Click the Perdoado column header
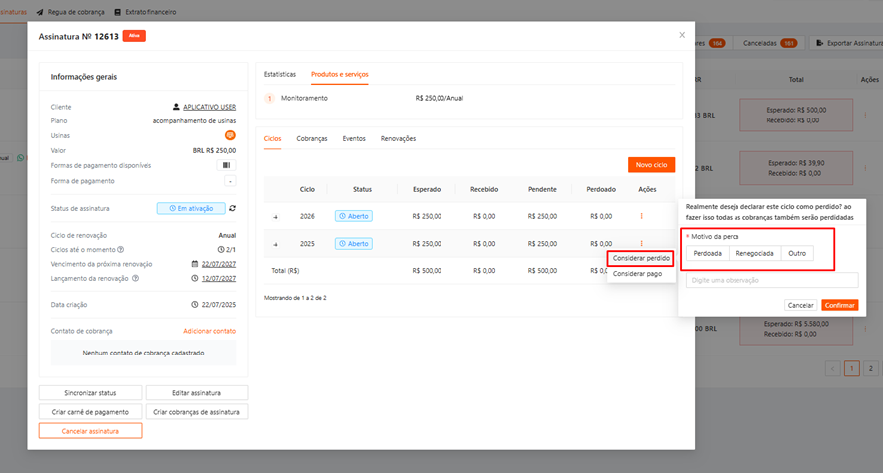Image resolution: width=883 pixels, height=473 pixels. point(601,189)
